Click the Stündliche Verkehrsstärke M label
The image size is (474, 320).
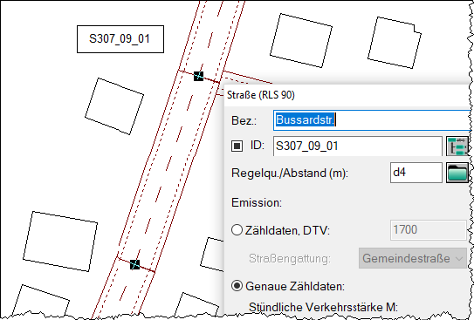323,307
